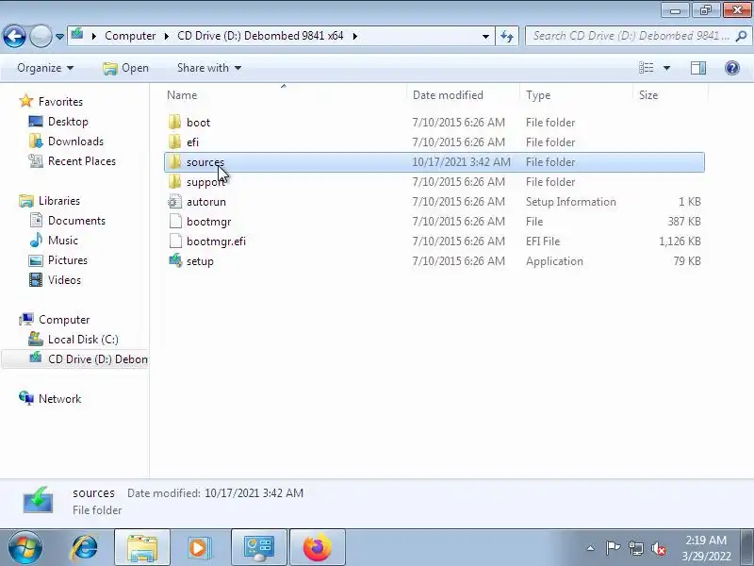Select the setup application icon
The width and height of the screenshot is (754, 566).
175,260
